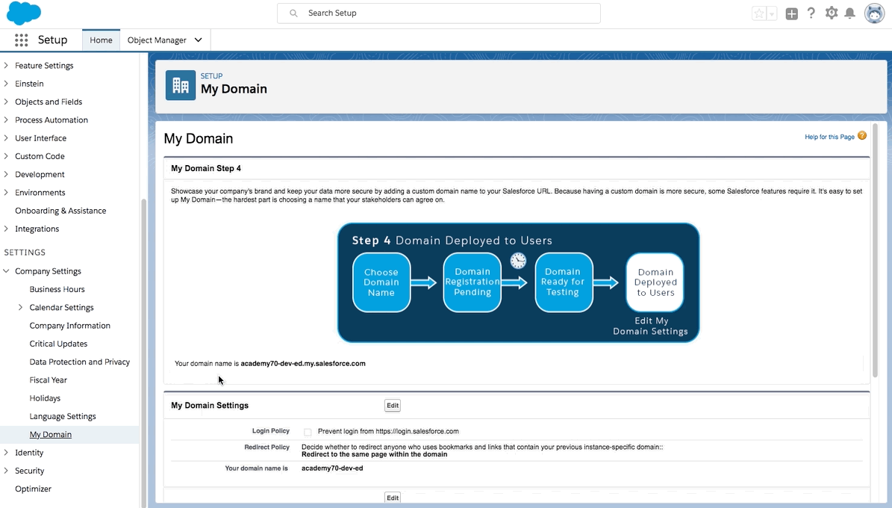Open the Help question mark icon

tap(811, 13)
